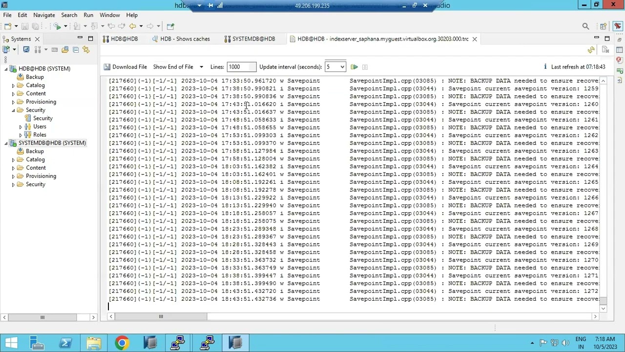Open Run button dropdown arrow
Screen dimensions: 625x352
(65, 26)
